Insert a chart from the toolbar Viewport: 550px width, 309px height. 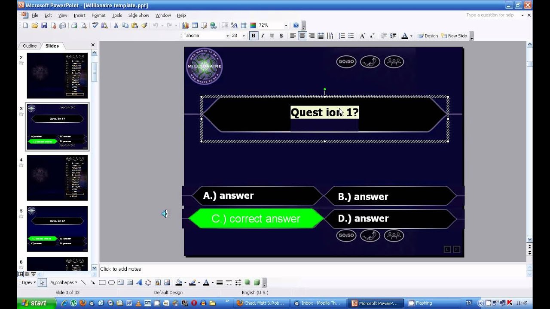pos(186,26)
